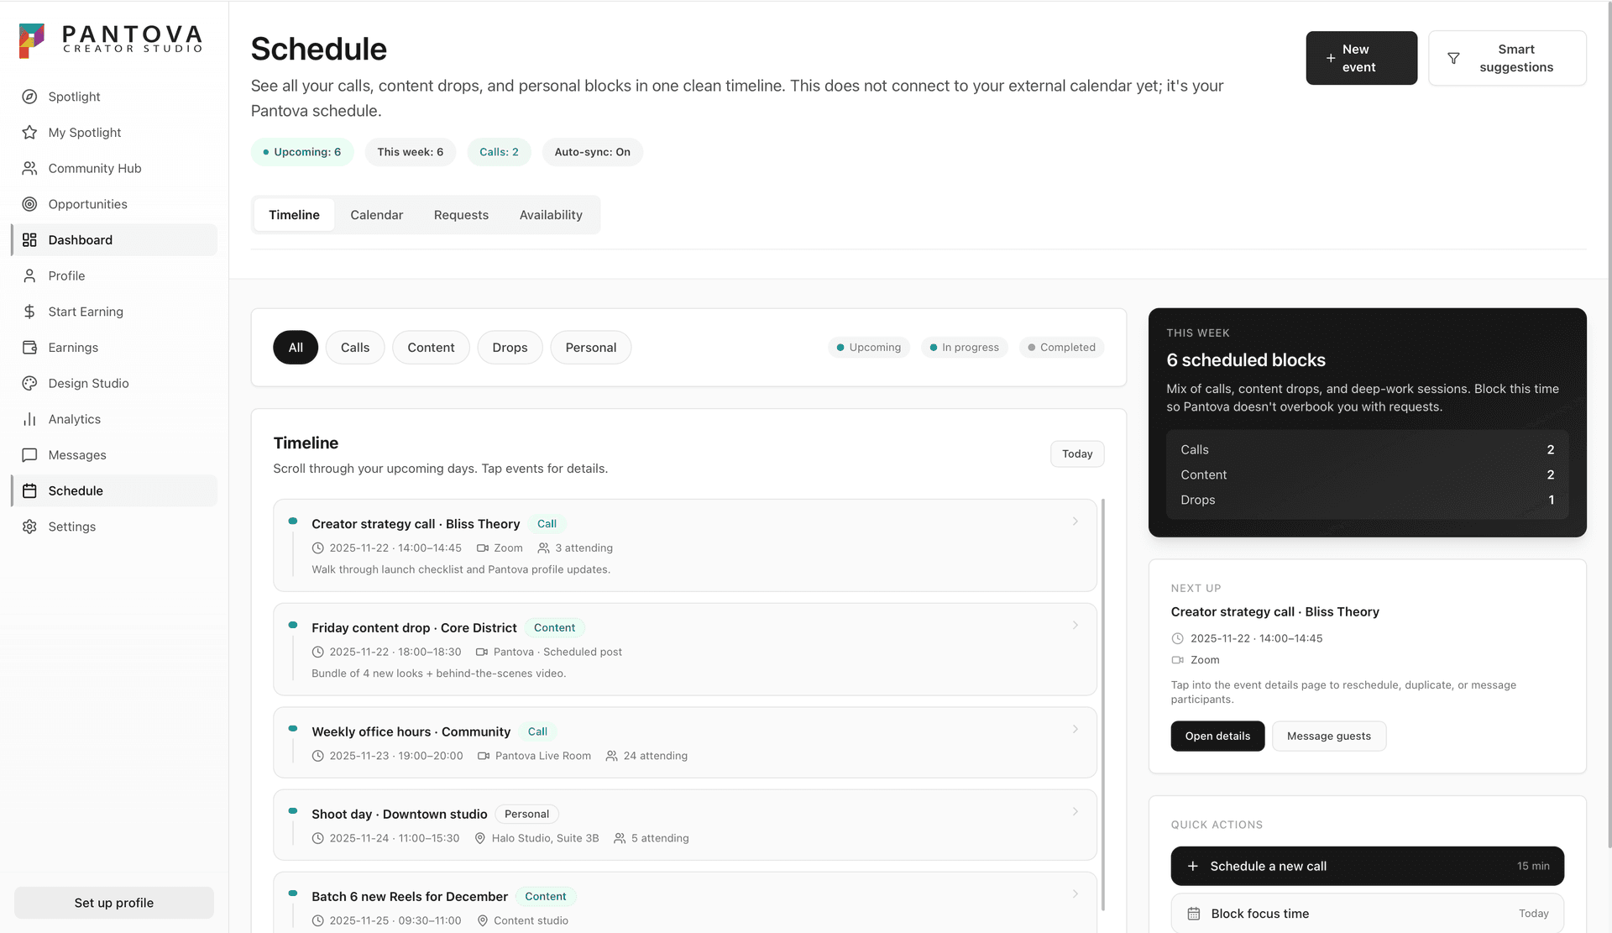Expand the Creator strategy call event details
1612x933 pixels.
(1076, 521)
